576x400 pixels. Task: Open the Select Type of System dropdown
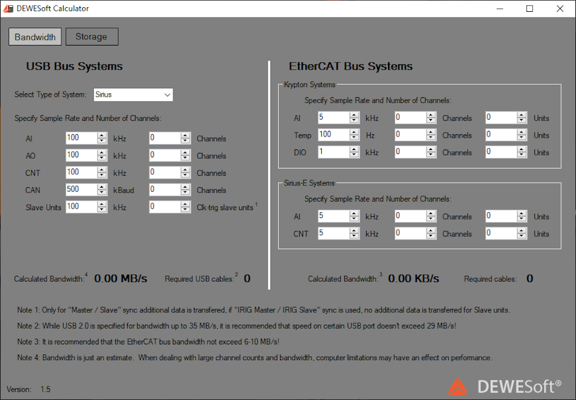pyautogui.click(x=133, y=95)
